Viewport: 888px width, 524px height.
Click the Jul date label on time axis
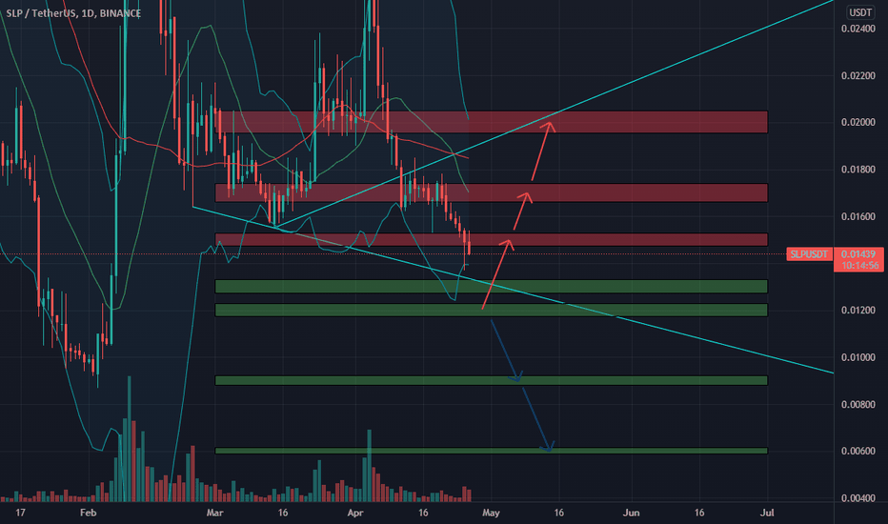click(767, 513)
